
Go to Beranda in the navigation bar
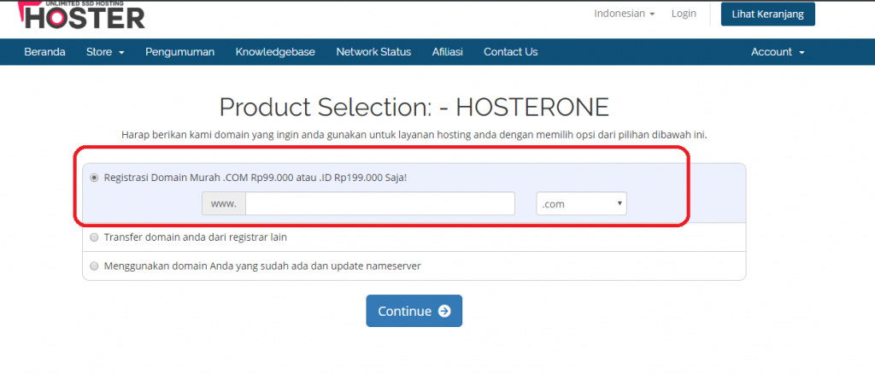click(x=44, y=52)
